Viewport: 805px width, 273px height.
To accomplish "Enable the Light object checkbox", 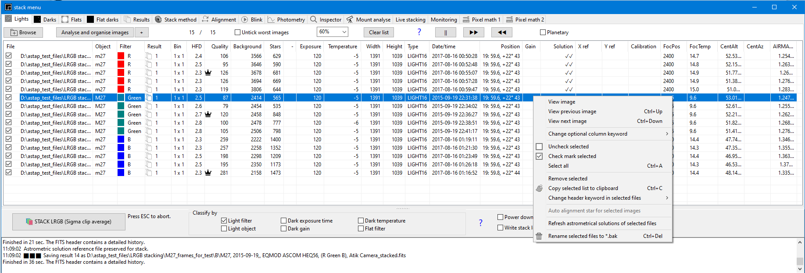I will coord(224,228).
